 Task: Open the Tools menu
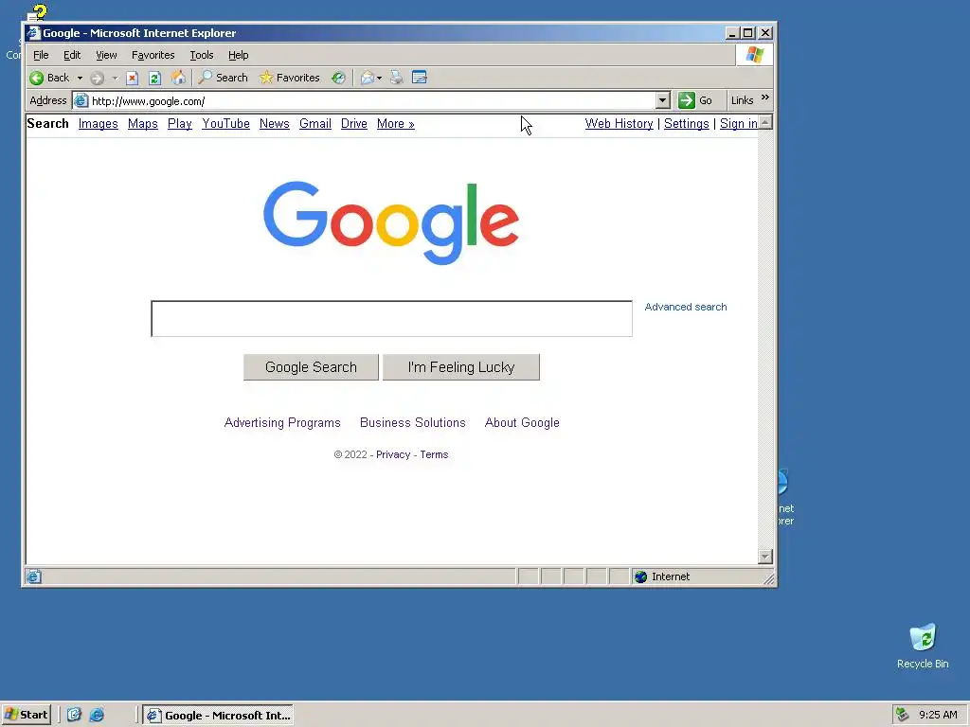202,55
